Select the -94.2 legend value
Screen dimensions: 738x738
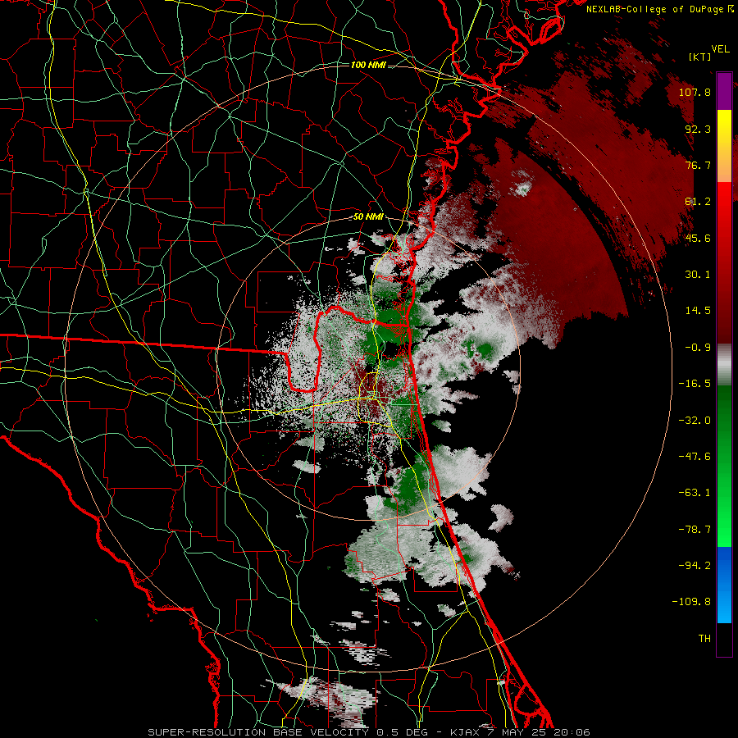(x=695, y=566)
